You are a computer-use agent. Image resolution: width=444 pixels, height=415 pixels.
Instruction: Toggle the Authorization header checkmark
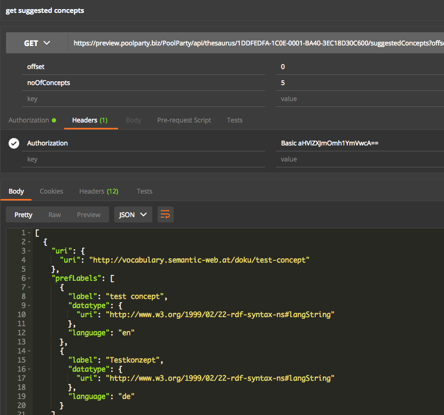pos(14,143)
